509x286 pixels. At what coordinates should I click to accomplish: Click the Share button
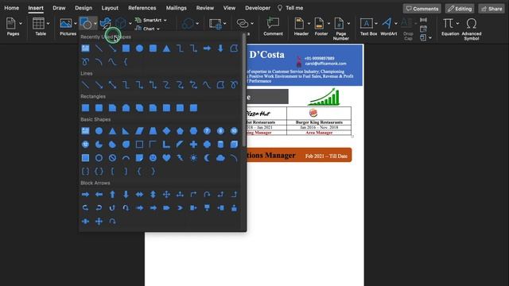(492, 9)
